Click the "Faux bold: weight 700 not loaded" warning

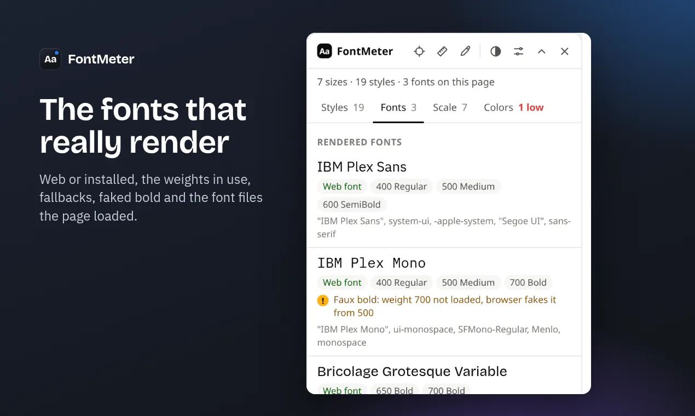(445, 307)
